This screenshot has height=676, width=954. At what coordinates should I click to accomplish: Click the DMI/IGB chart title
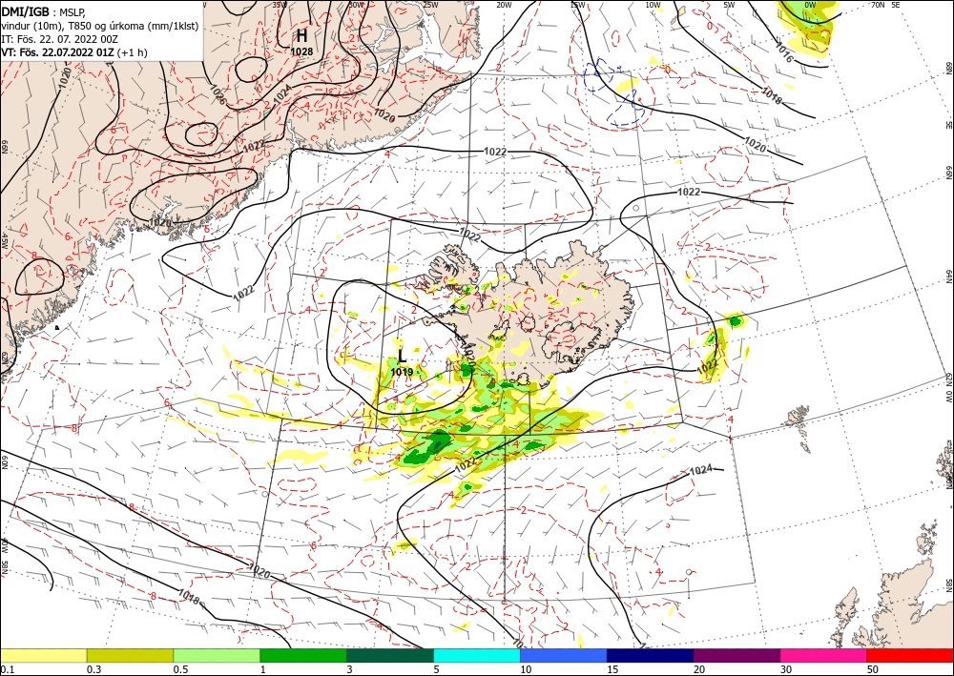(x=26, y=10)
